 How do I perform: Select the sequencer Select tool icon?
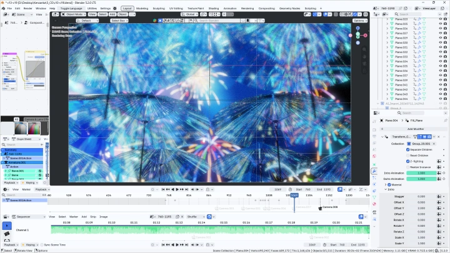tap(7, 226)
